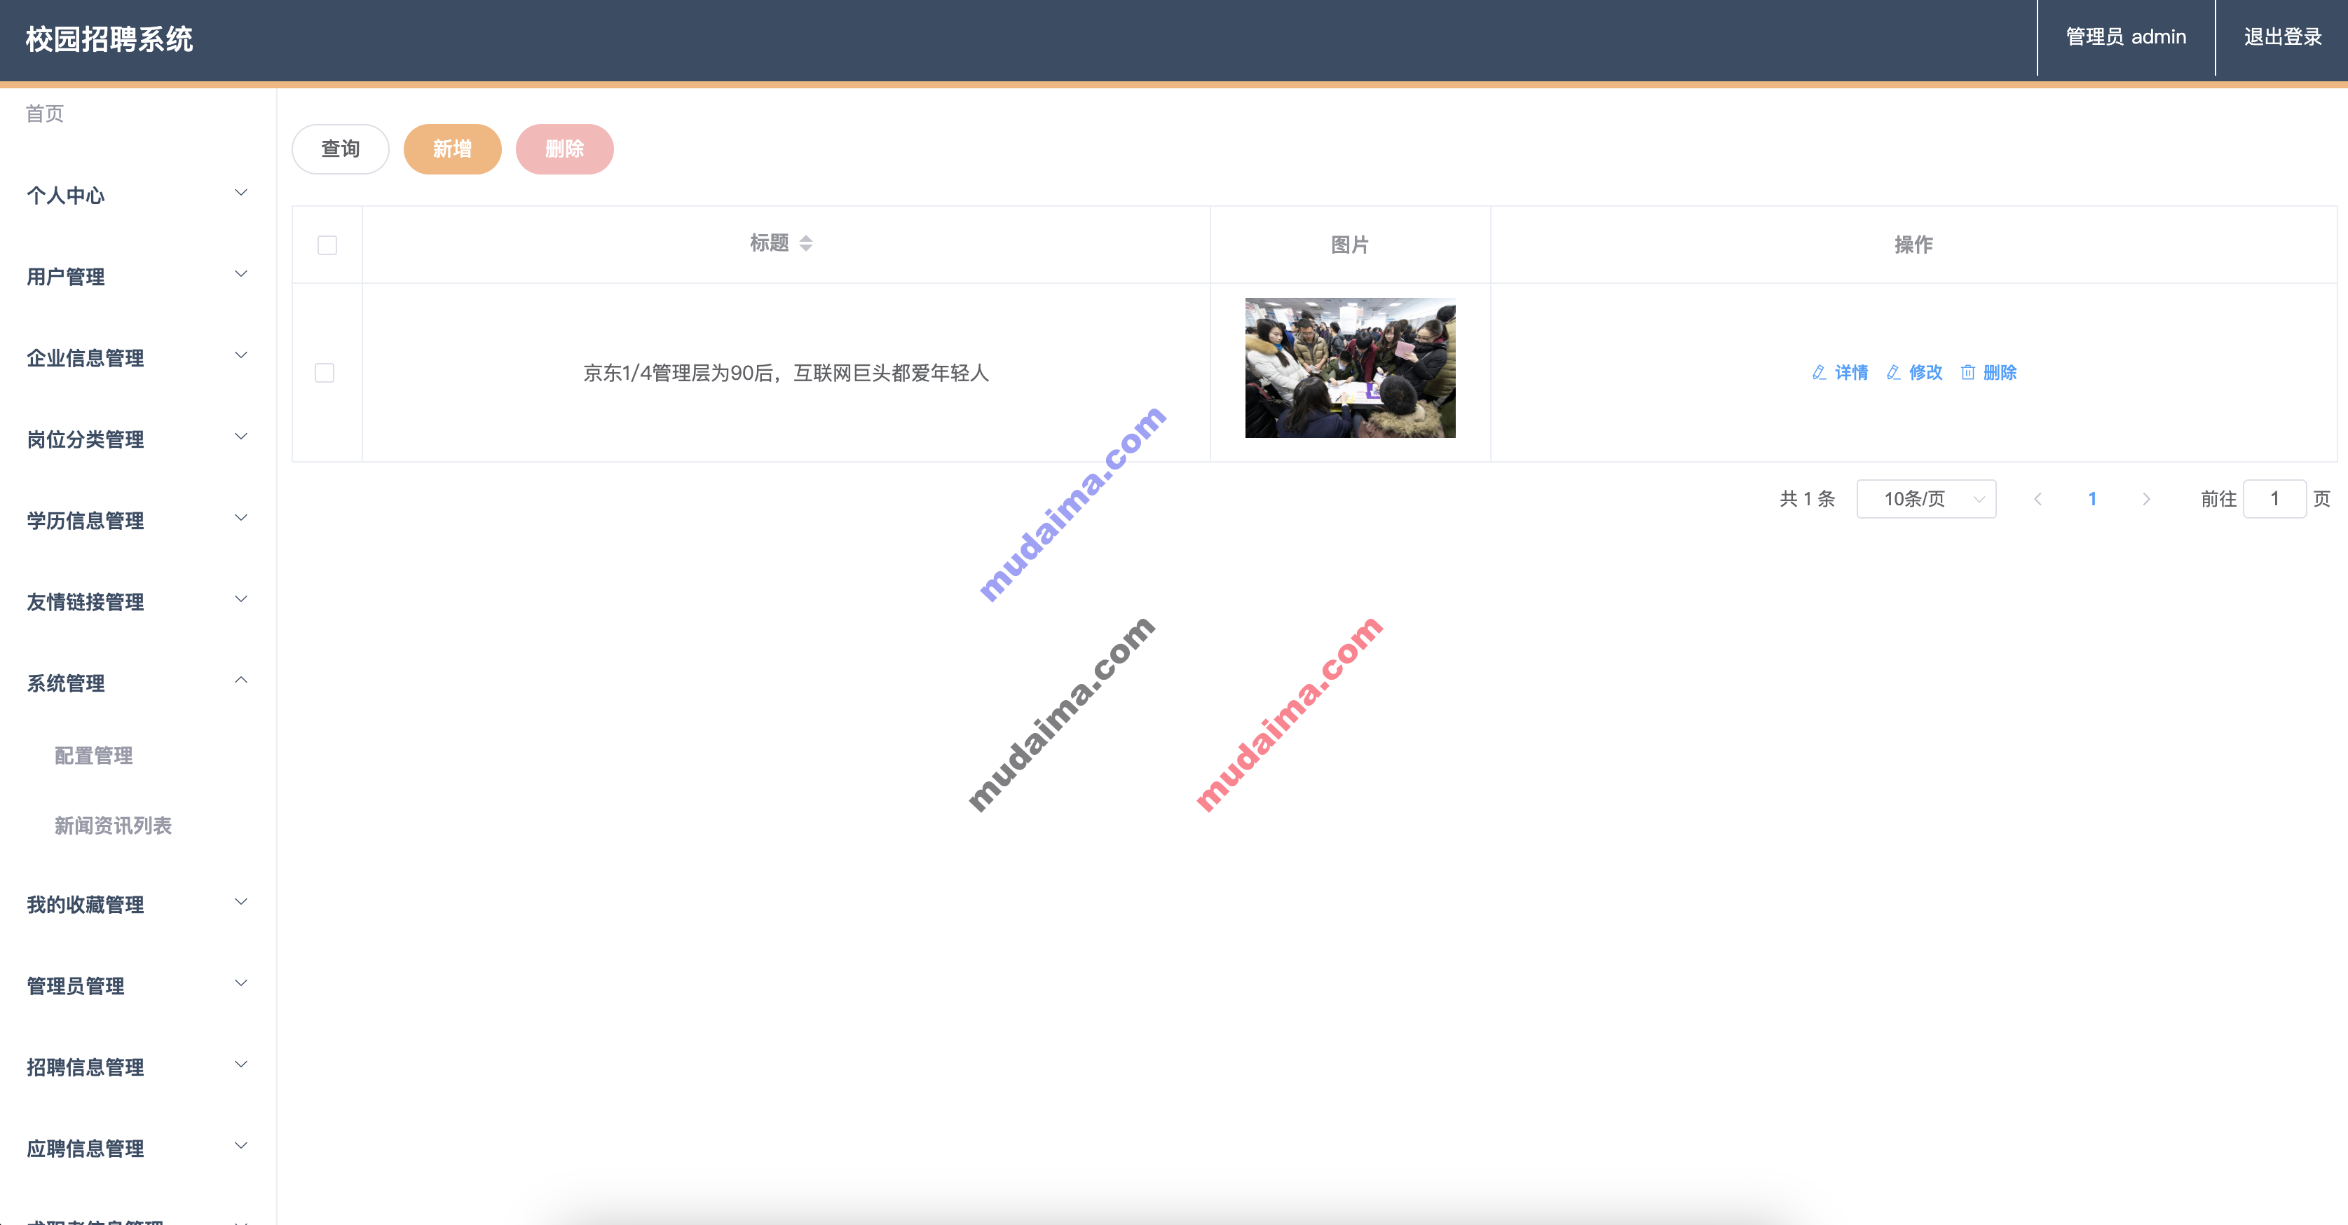Click the 修改 link for the news row
The width and height of the screenshot is (2348, 1225).
(1926, 373)
